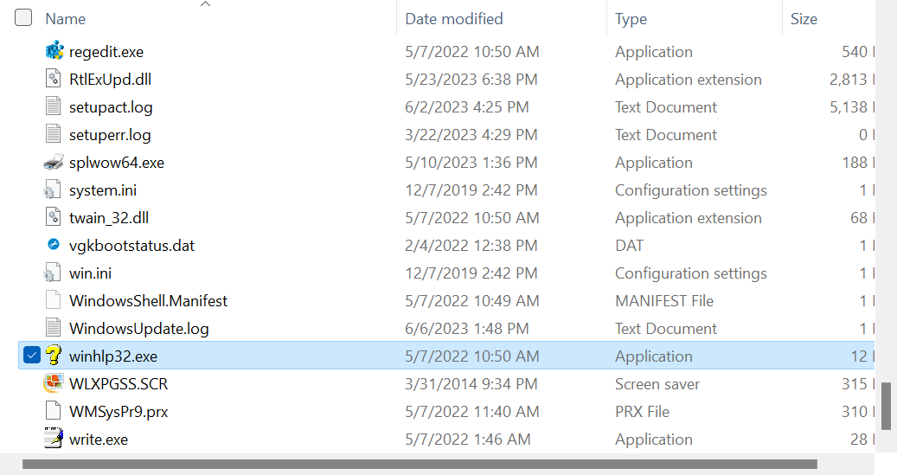Select the twain_32.dll file name
Viewport: 897px width, 475px height.
click(109, 217)
